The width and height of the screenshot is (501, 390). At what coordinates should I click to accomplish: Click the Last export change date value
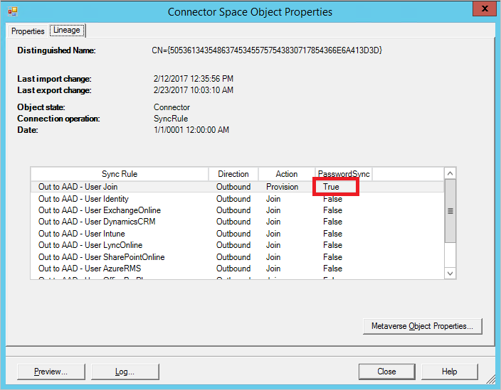coord(194,90)
